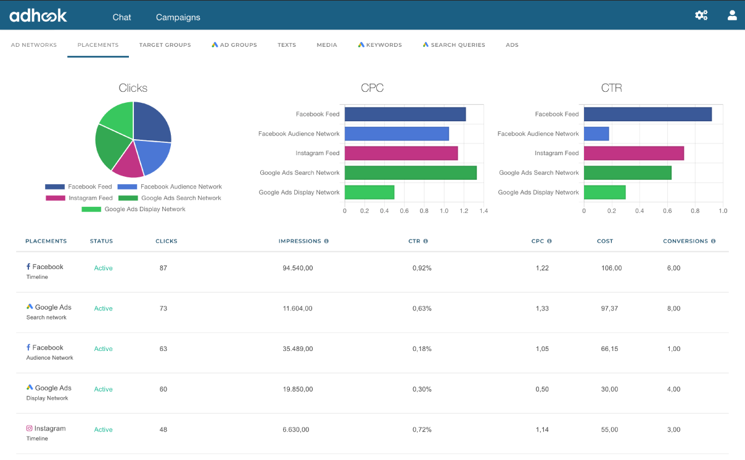Image resolution: width=745 pixels, height=460 pixels.
Task: Click Google Ads icon in Display Network row
Action: (x=30, y=387)
